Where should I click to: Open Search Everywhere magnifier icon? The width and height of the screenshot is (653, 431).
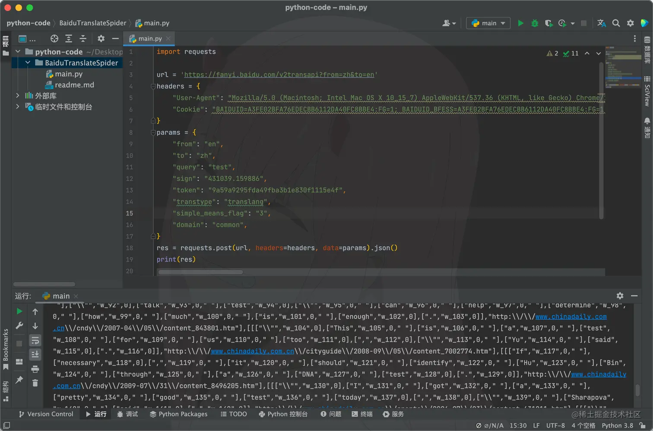[616, 23]
